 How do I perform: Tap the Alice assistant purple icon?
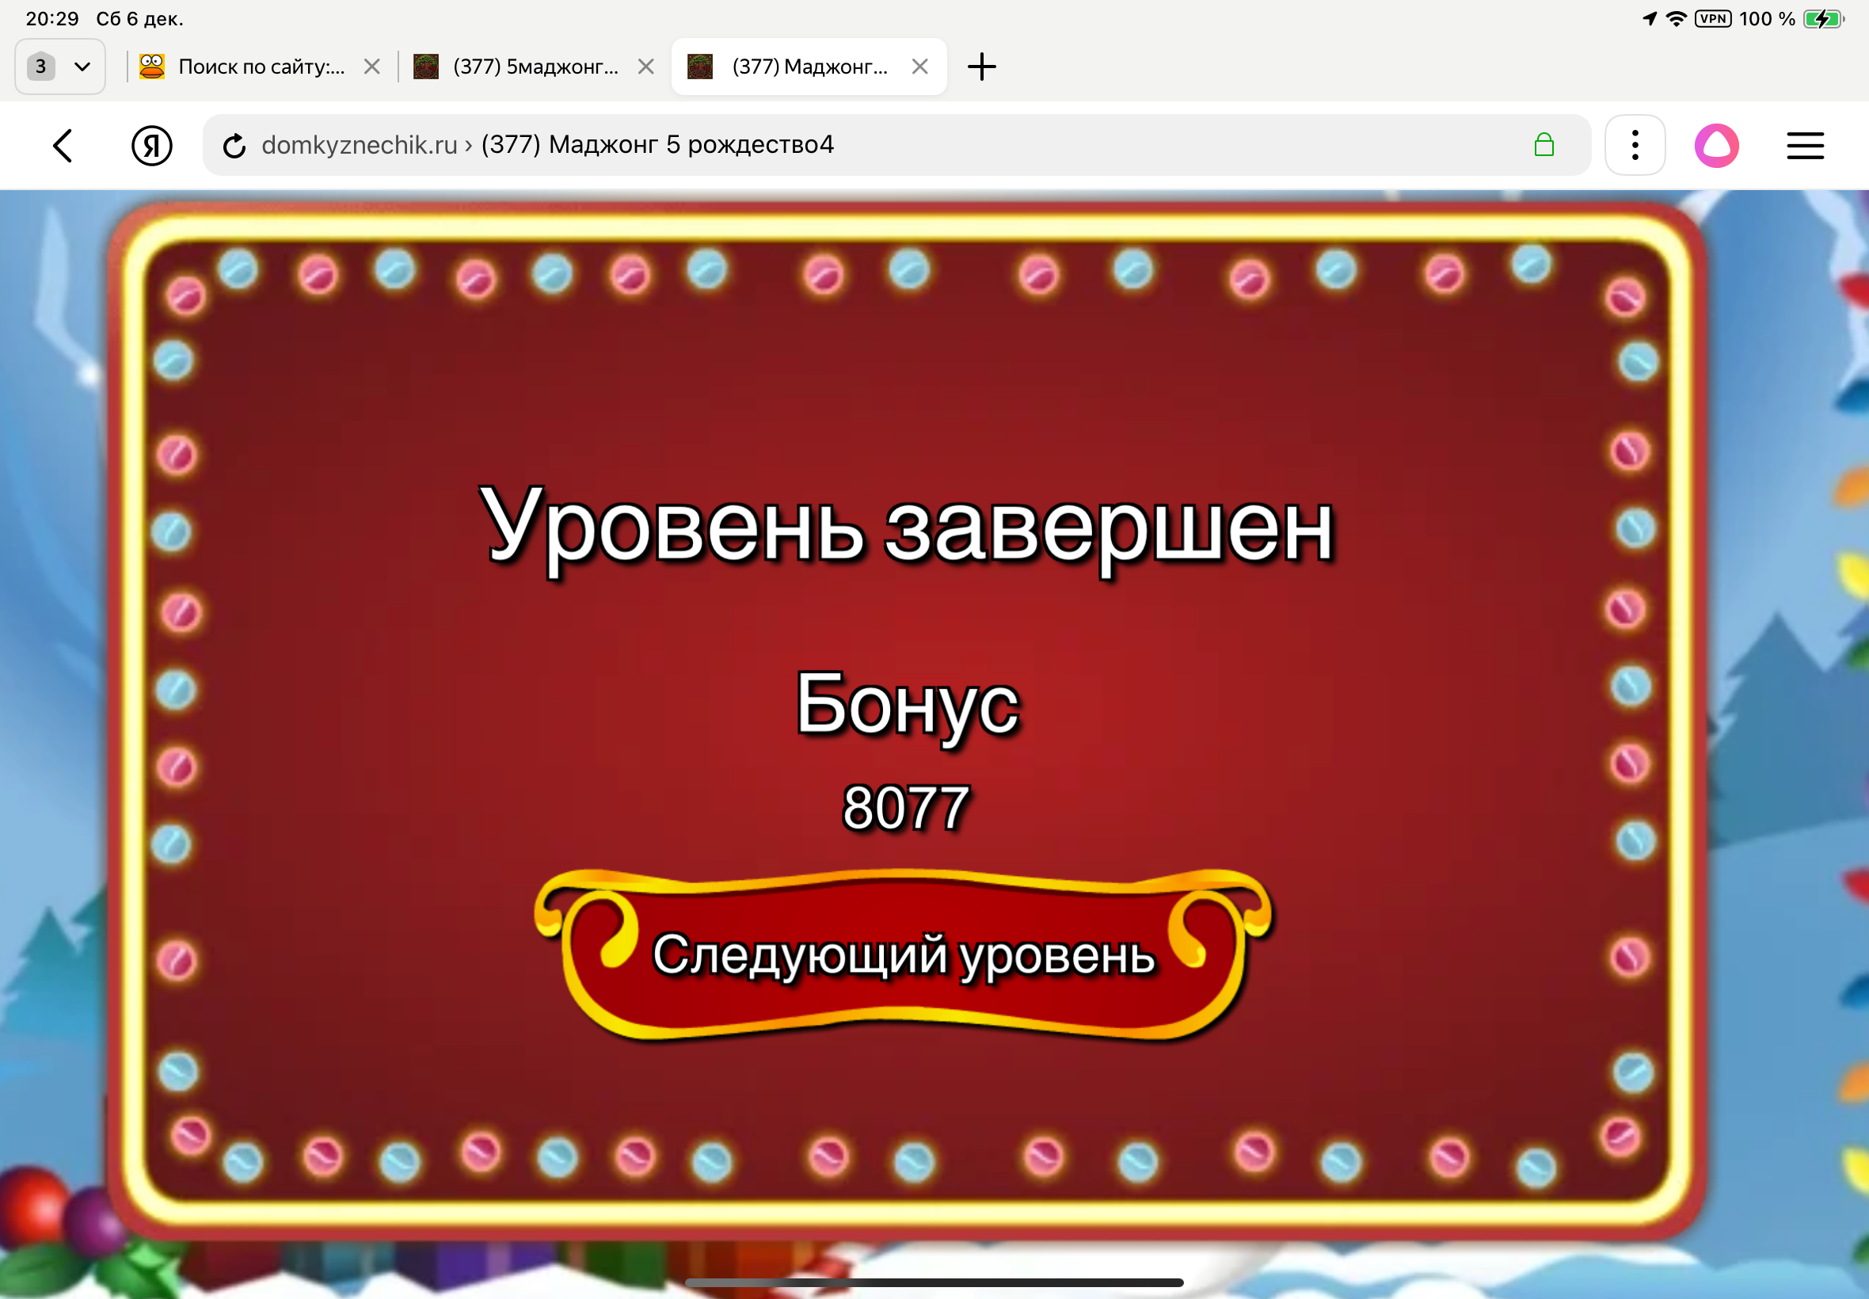[1716, 146]
